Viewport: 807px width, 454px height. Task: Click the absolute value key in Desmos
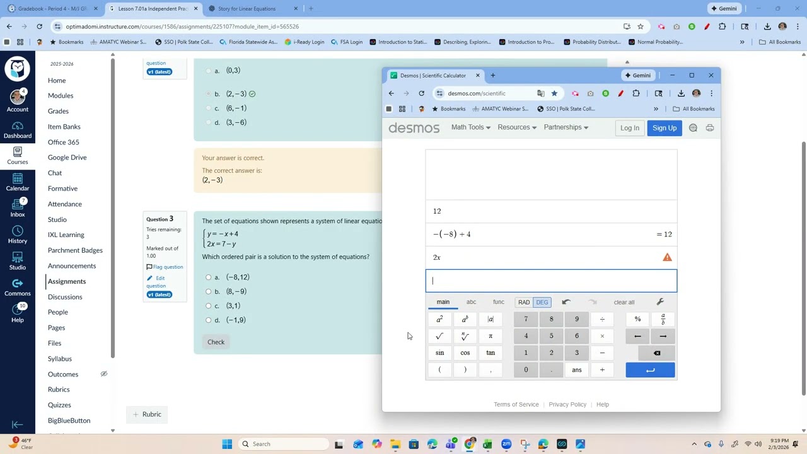tap(491, 319)
